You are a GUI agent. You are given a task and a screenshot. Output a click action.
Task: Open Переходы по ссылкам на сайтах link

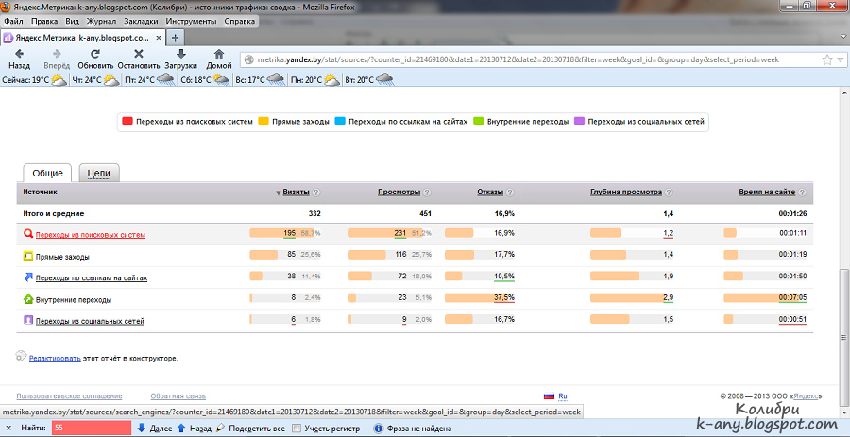[92, 277]
